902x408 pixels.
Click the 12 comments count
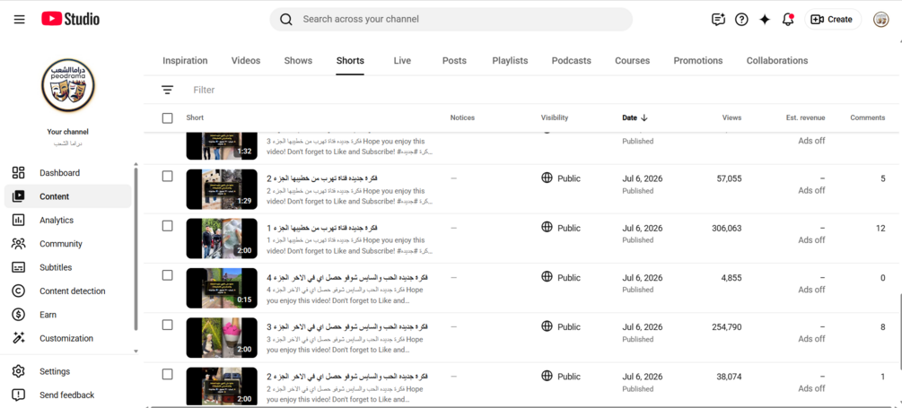point(880,228)
